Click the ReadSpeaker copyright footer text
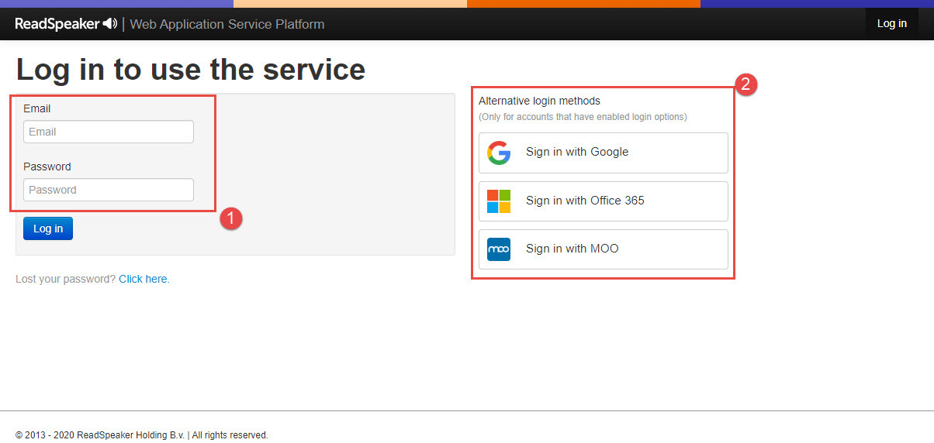The width and height of the screenshot is (934, 443). 142,435
